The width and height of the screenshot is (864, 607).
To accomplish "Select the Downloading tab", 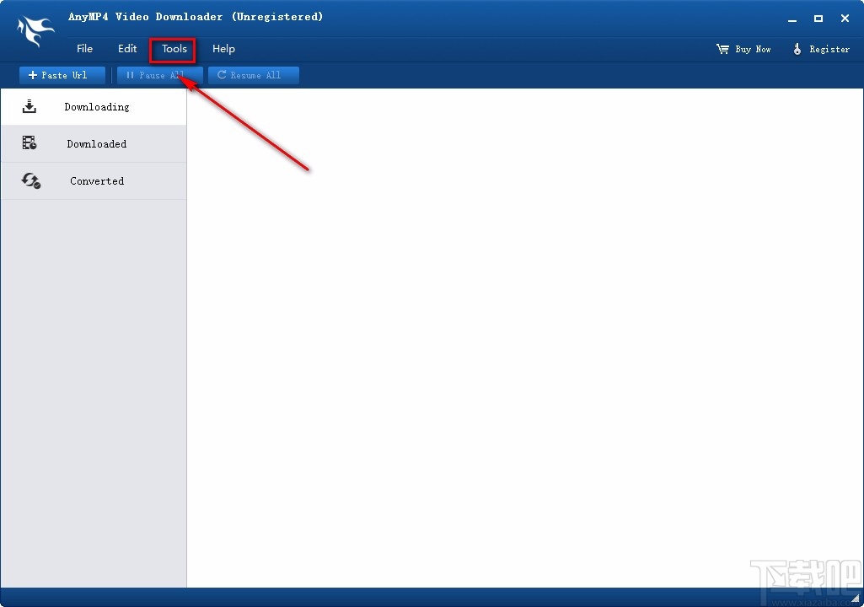I will (94, 107).
